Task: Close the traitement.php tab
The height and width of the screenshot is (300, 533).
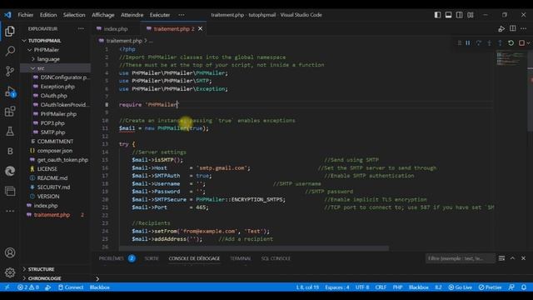Action: tap(200, 29)
